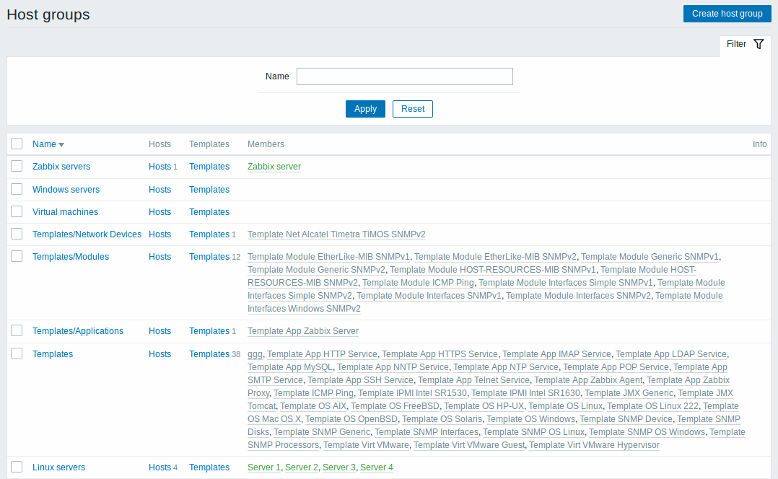This screenshot has width=778, height=479.
Task: Open Template Module Interfaces SNMPv1
Action: click(429, 296)
